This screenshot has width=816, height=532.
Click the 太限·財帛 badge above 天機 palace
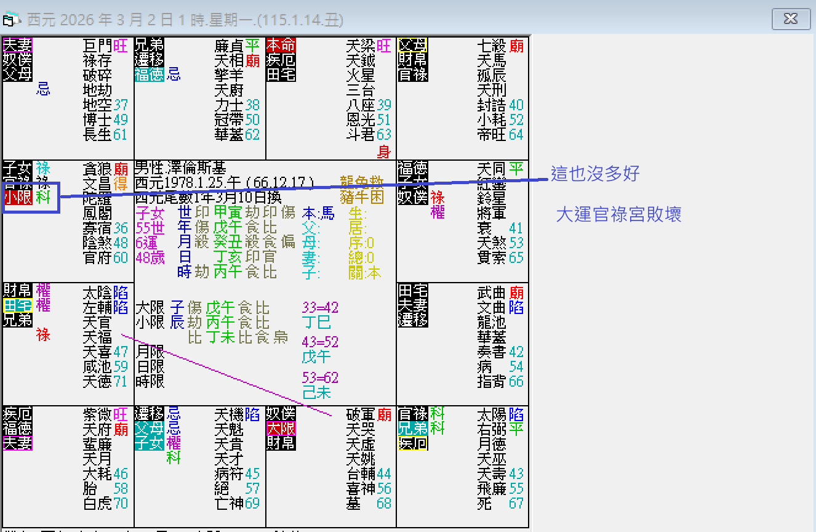[281, 429]
